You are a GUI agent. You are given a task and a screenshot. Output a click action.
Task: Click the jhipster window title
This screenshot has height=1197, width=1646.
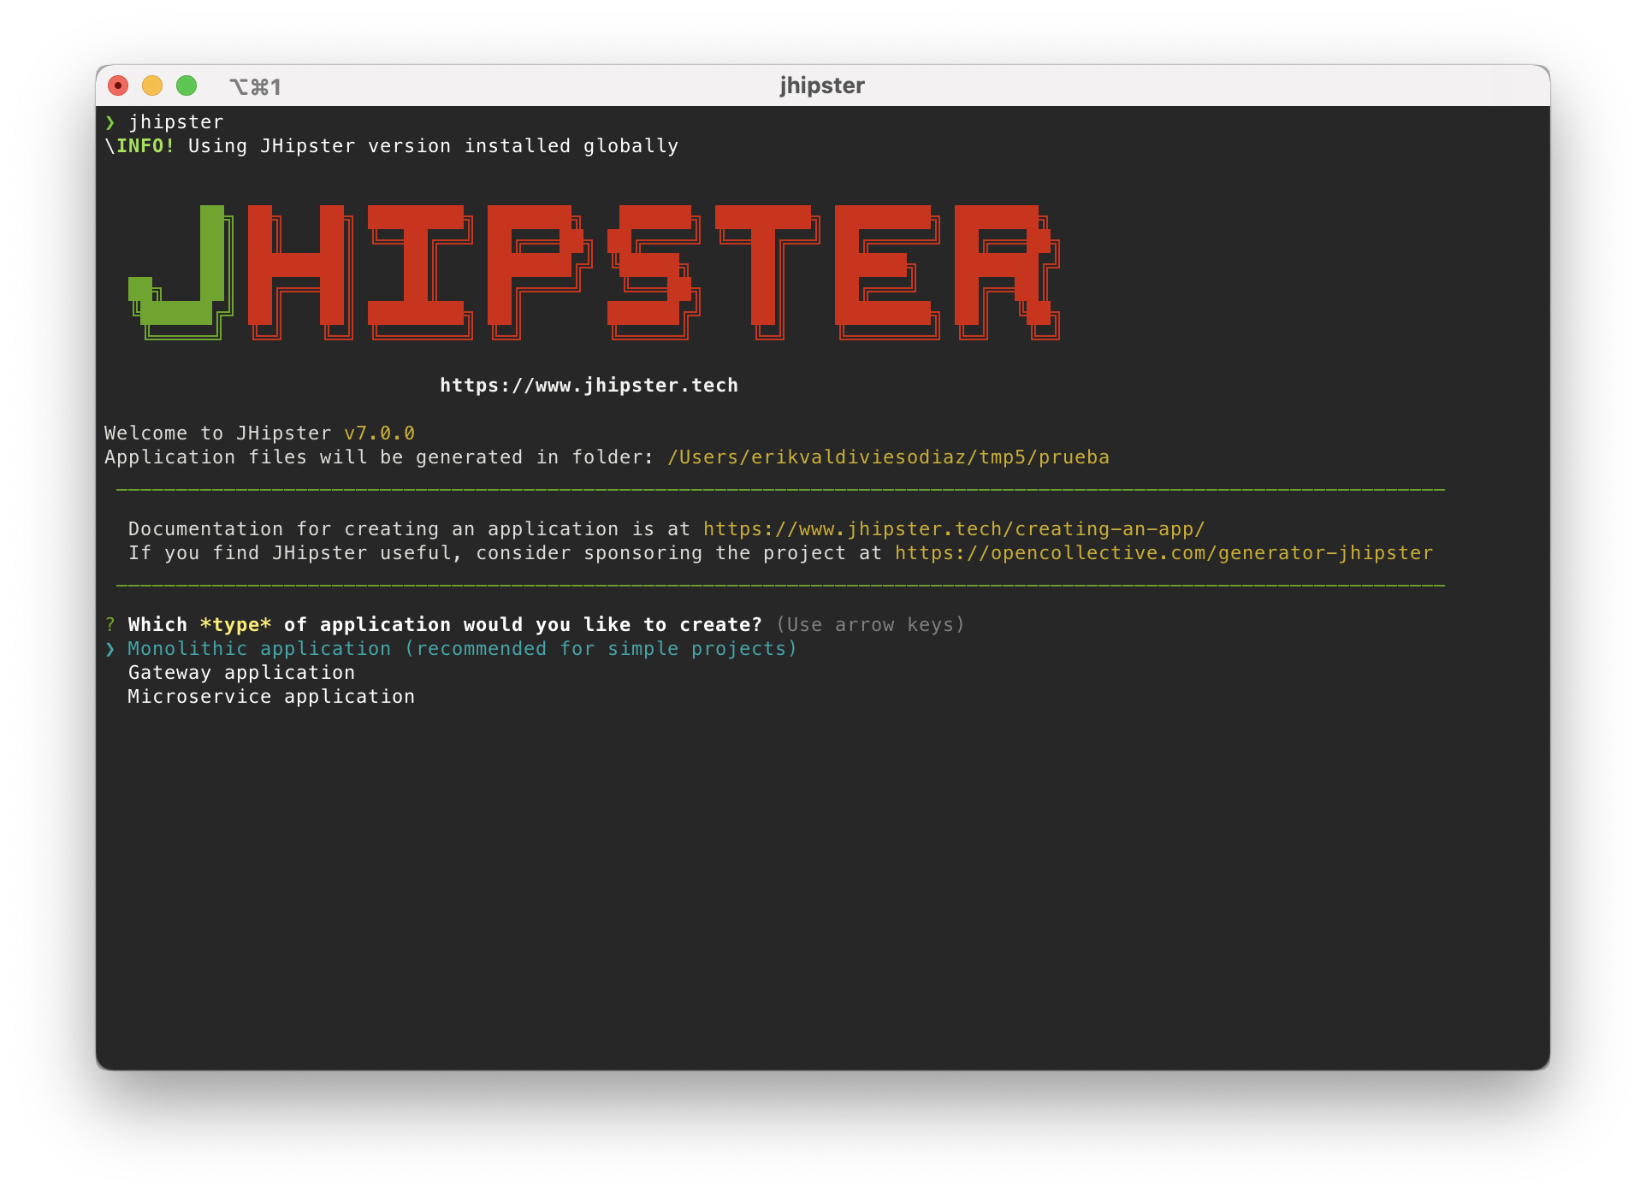tap(822, 85)
